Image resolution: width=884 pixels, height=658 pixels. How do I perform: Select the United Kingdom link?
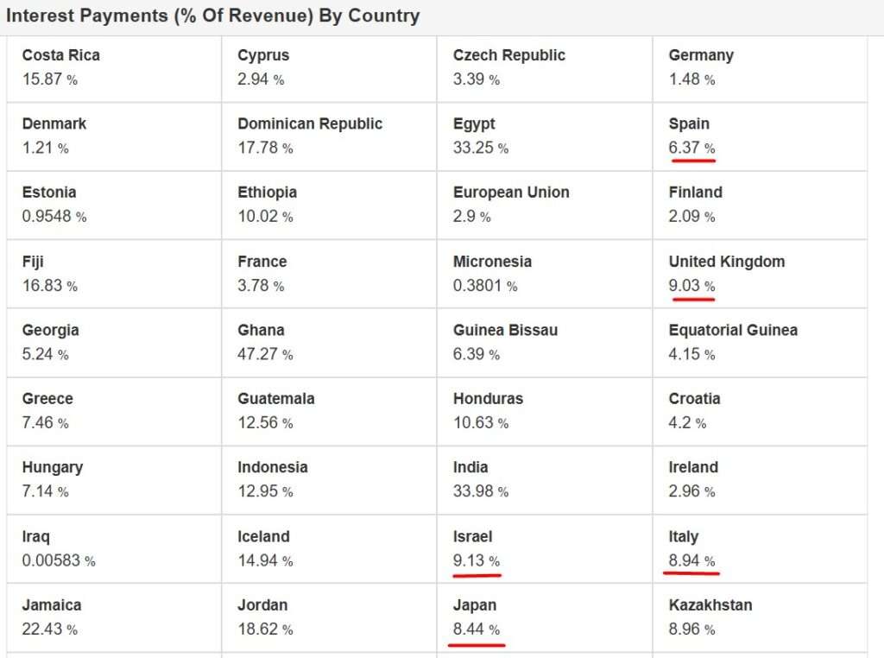[727, 262]
